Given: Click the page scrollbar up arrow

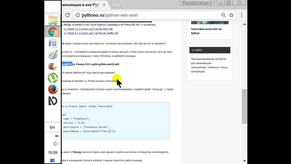Looking at the screenshot, I should [245, 24].
